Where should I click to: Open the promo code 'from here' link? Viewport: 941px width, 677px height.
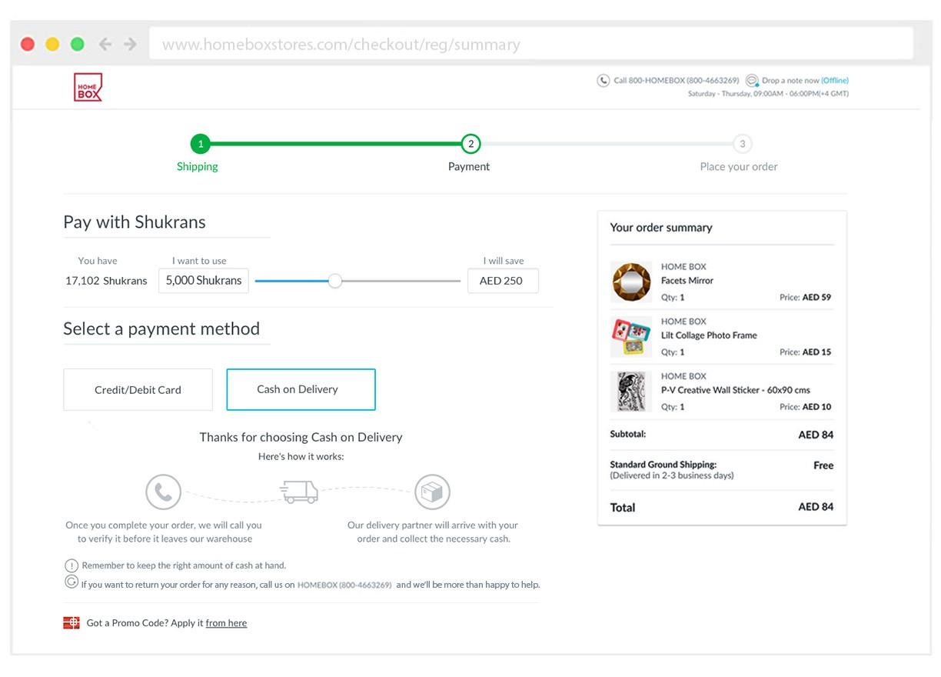[x=226, y=623]
